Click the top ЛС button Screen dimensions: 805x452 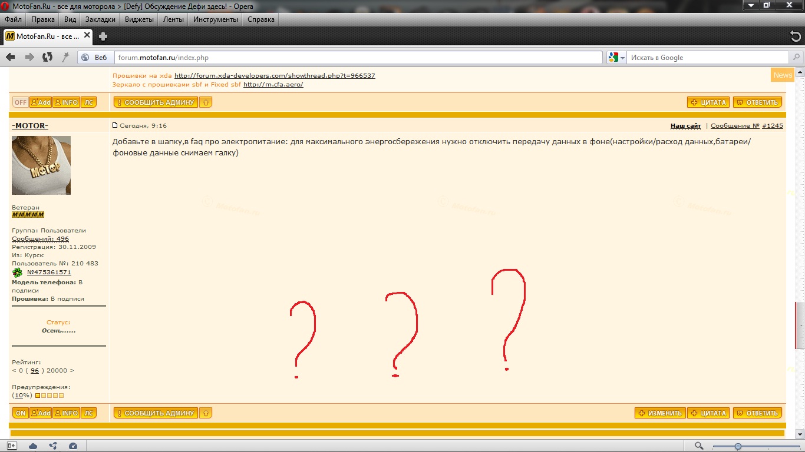coord(88,102)
